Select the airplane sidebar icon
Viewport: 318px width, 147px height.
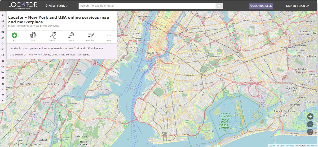click(x=3, y=101)
